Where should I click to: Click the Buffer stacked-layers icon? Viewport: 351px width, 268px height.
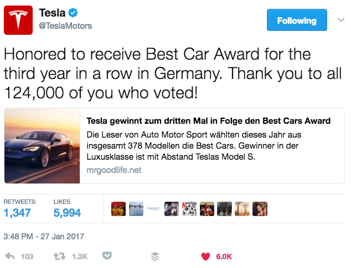point(155,256)
